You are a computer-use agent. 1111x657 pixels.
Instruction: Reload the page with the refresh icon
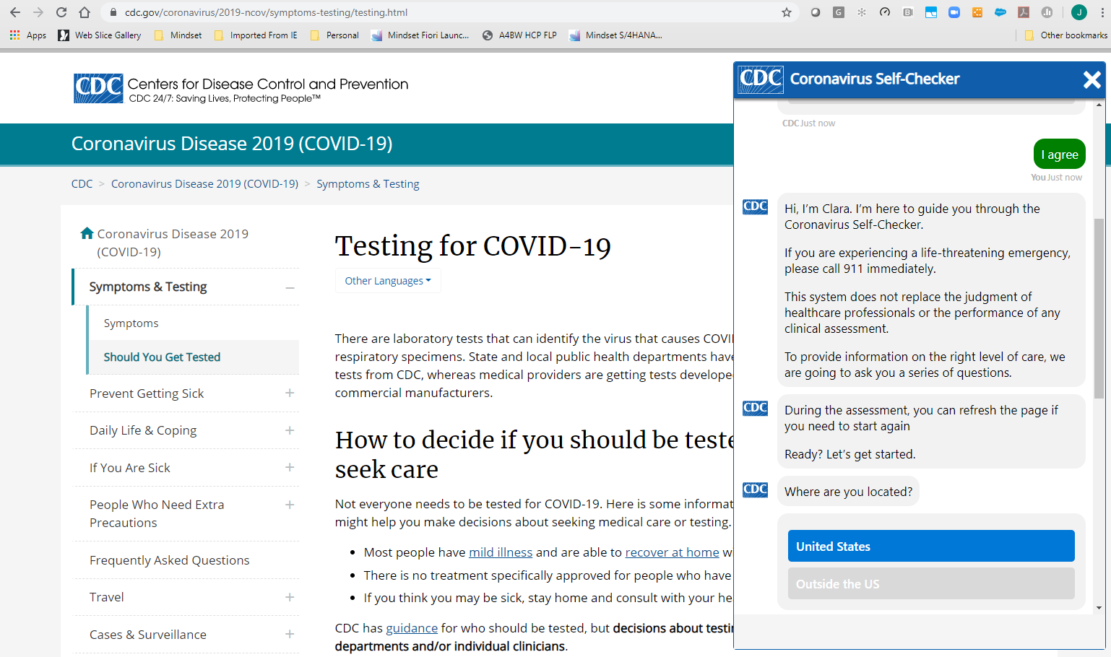(61, 12)
